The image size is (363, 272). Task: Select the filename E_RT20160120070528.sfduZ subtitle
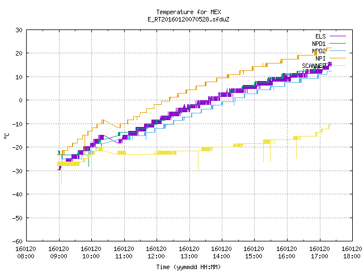point(188,19)
